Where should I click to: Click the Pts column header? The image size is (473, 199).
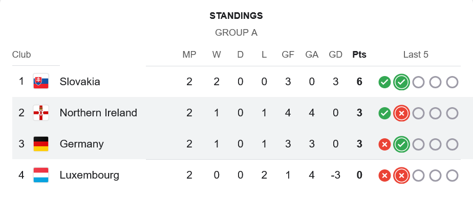tap(359, 55)
